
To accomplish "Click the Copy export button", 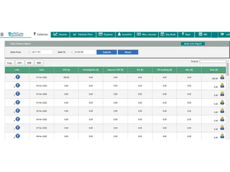I will point(10,63).
